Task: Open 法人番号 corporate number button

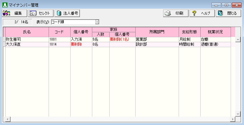Action: click(x=67, y=13)
